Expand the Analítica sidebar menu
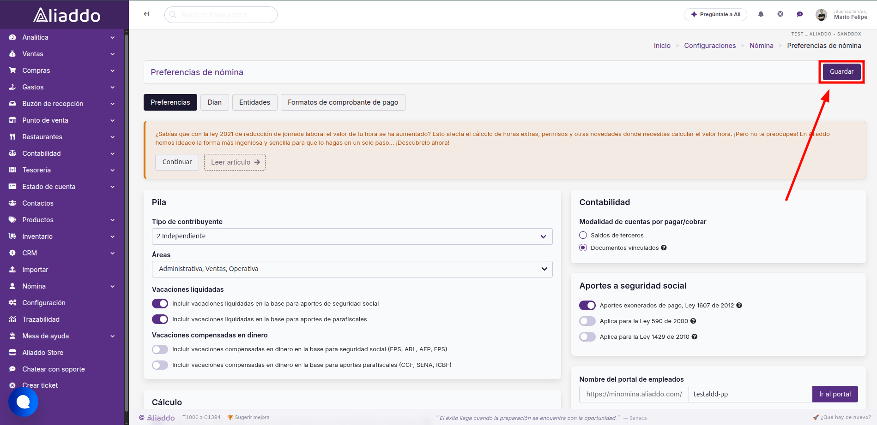 tap(62, 37)
